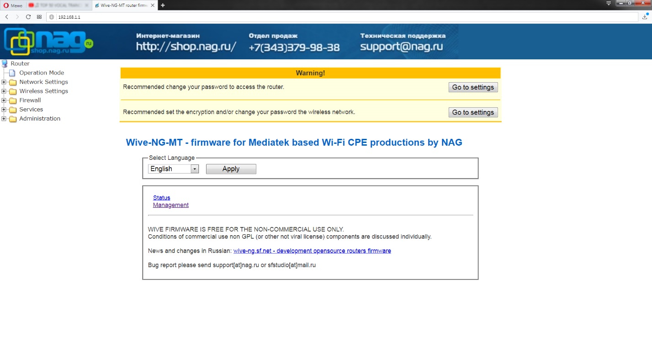Viewport: 652px width, 353px height.
Task: Open a new browser tab
Action: (x=163, y=5)
